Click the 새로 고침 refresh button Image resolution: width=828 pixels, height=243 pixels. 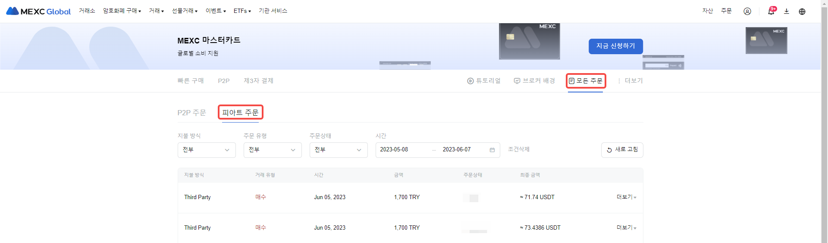pyautogui.click(x=622, y=150)
